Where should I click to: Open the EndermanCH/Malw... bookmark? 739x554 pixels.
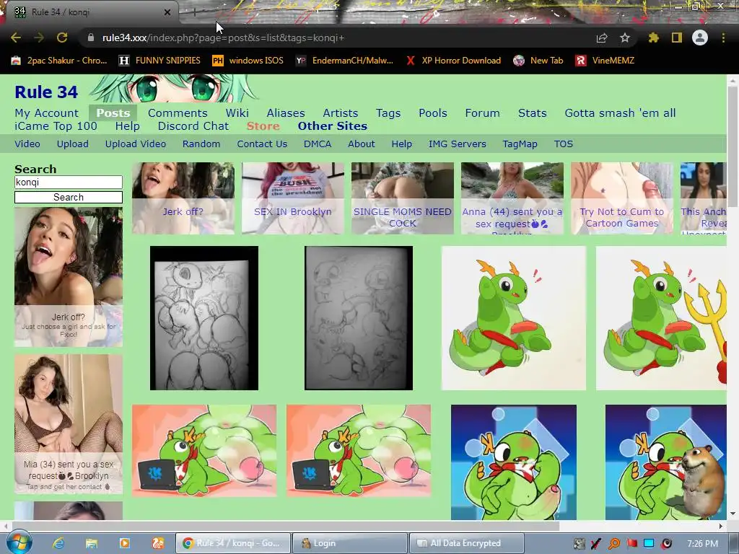[344, 61]
